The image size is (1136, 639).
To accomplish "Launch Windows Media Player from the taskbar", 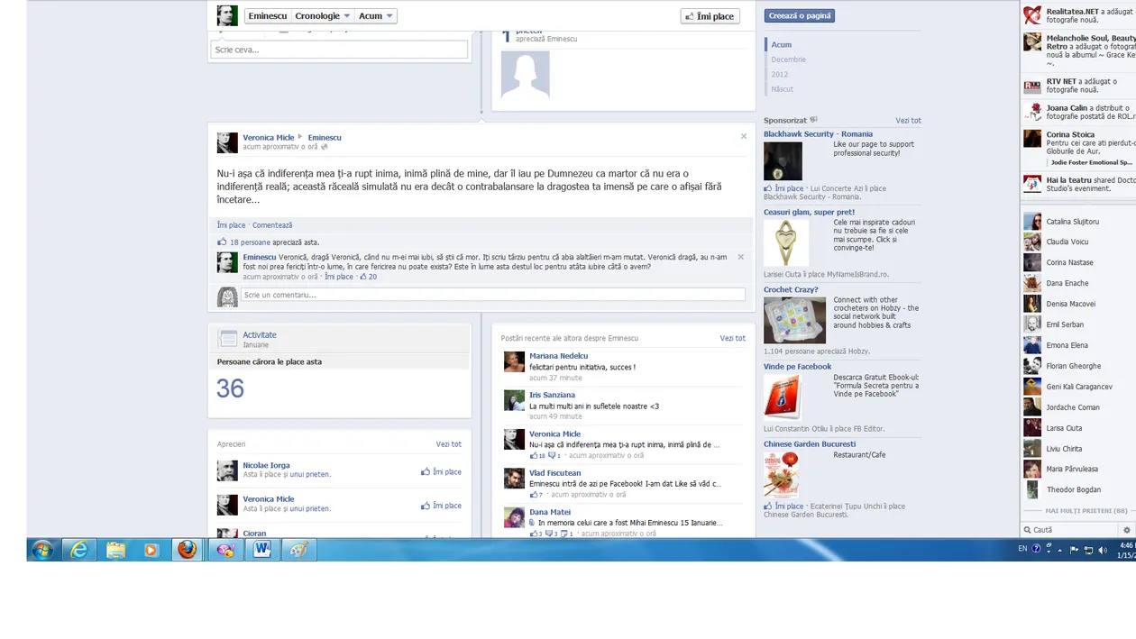I will [x=150, y=550].
